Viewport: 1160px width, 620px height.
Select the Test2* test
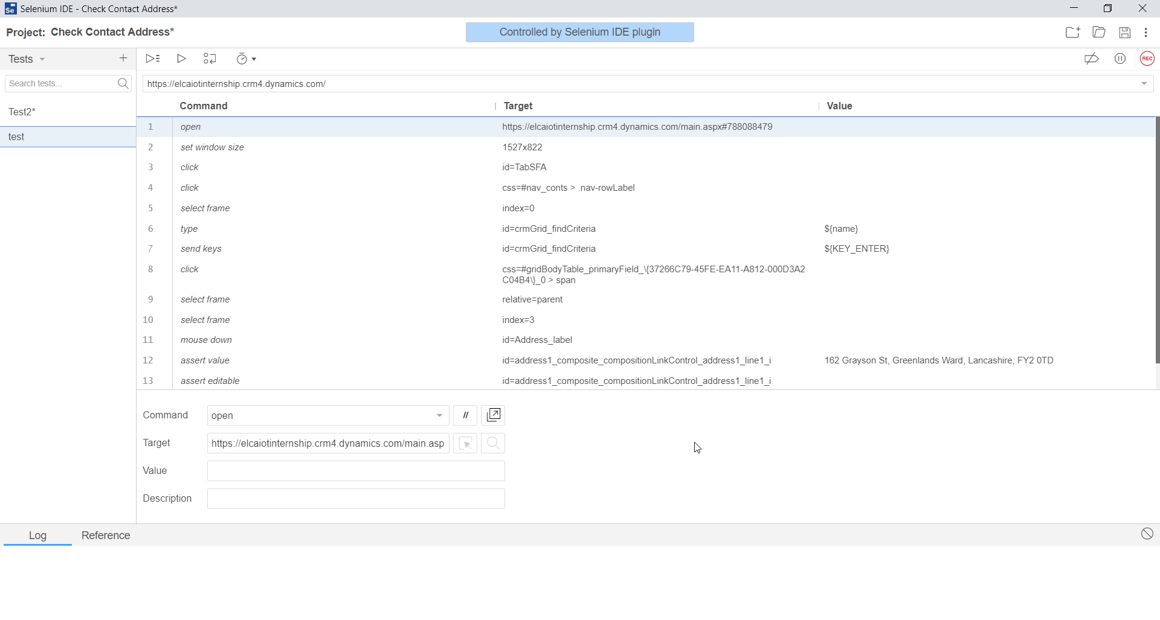click(68, 112)
